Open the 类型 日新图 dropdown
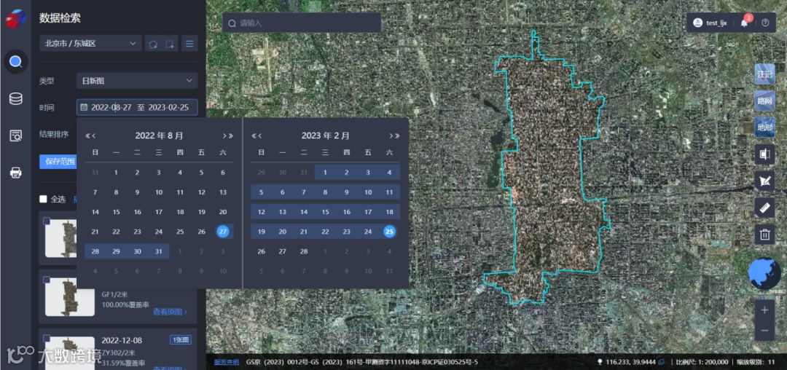Image resolution: width=787 pixels, height=370 pixels. [x=137, y=81]
